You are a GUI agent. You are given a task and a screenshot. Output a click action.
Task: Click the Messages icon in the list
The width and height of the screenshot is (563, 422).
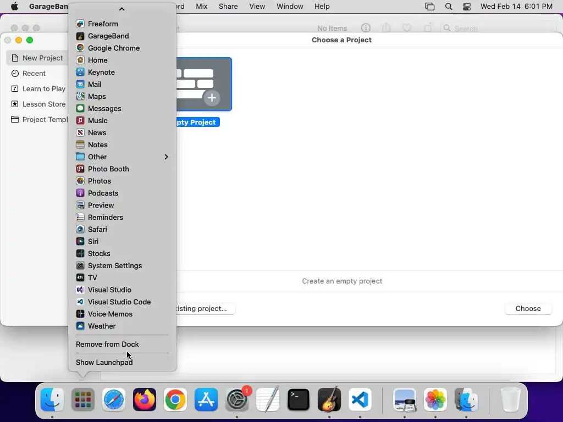[x=80, y=108]
